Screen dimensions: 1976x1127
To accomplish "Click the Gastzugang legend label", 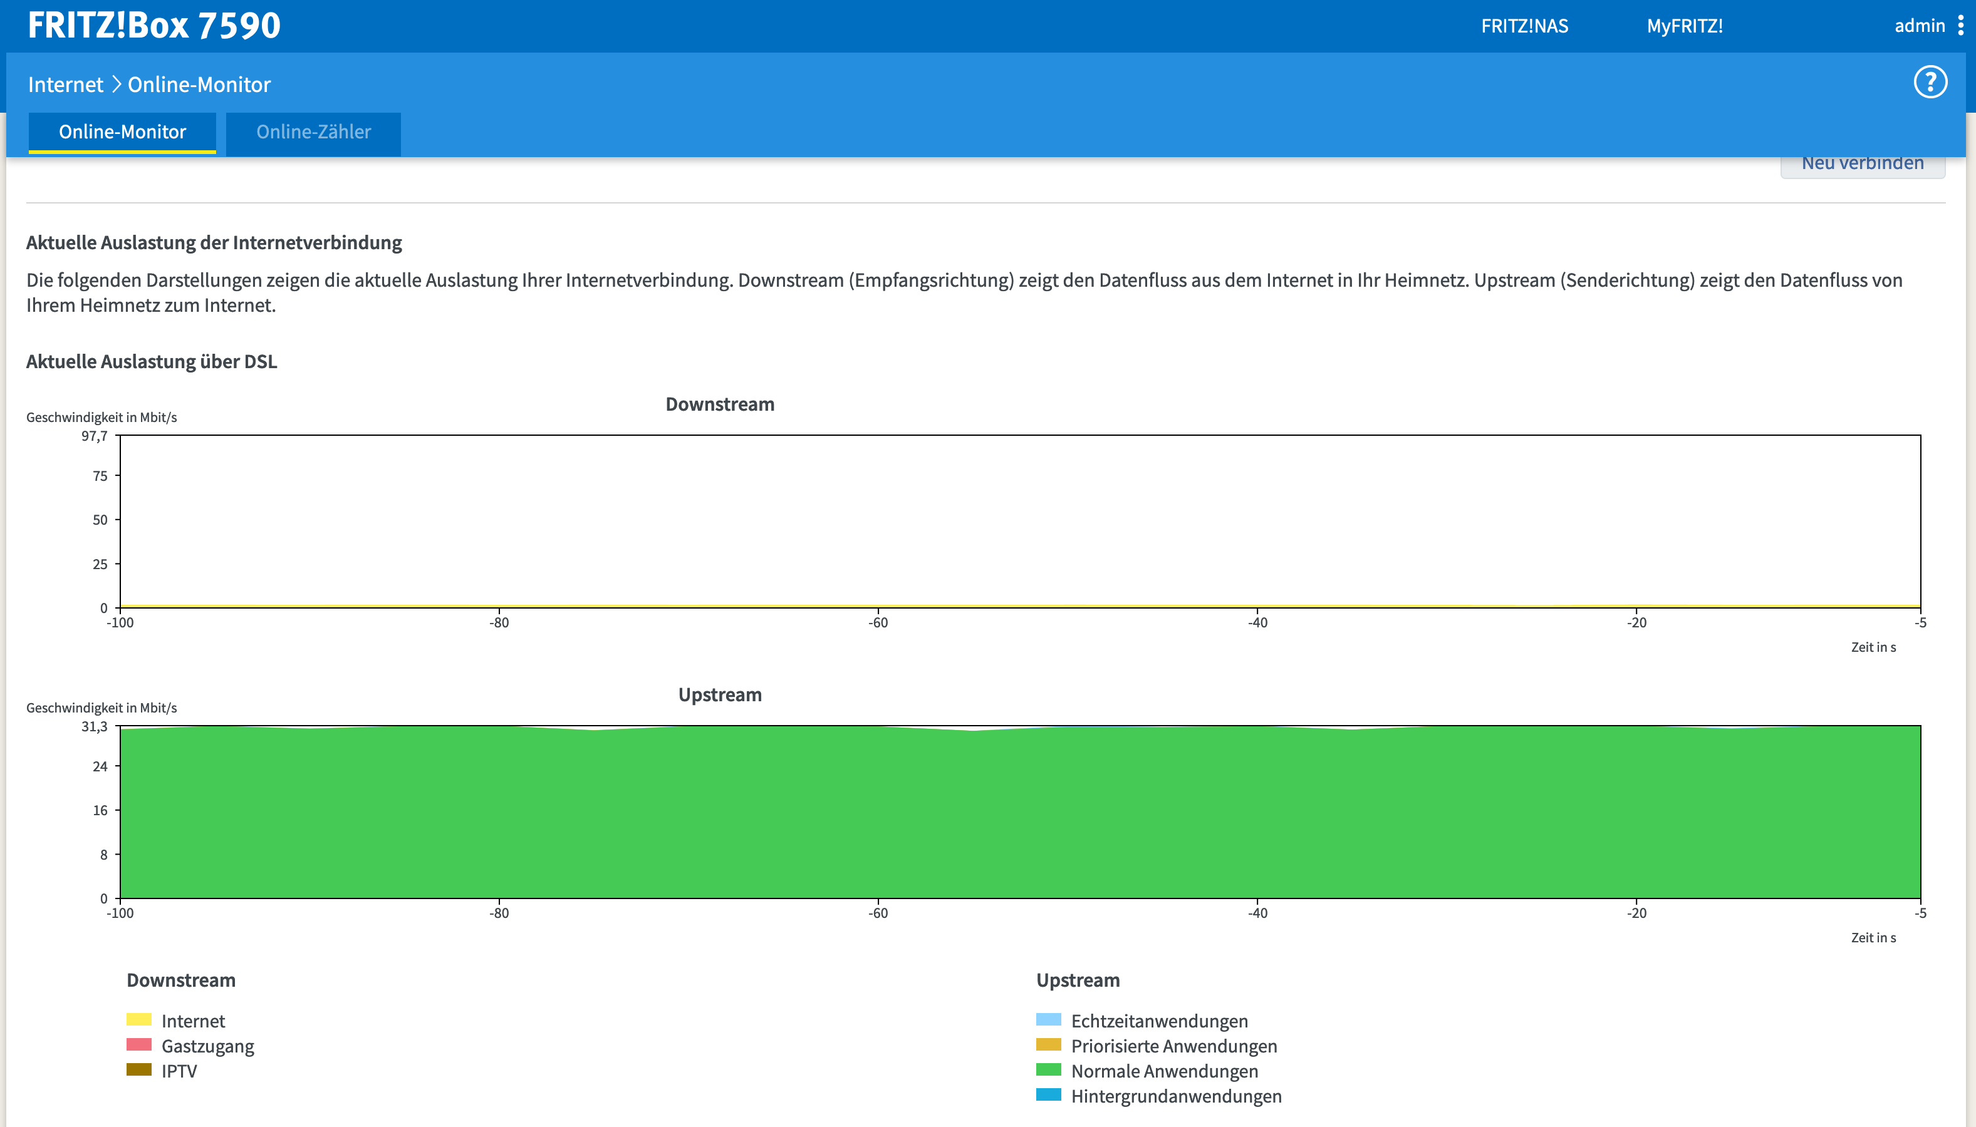I will click(x=207, y=1046).
